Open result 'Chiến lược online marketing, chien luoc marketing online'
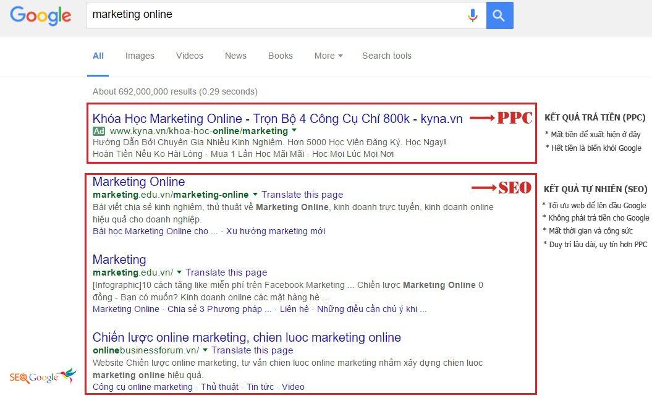The height and width of the screenshot is (401, 652). [247, 337]
